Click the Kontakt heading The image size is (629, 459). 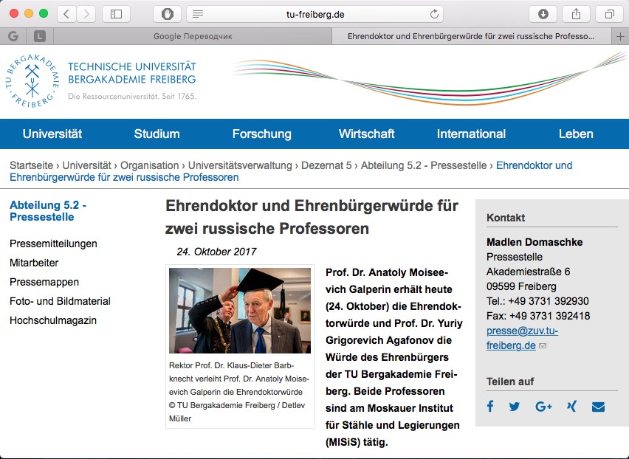coord(506,218)
